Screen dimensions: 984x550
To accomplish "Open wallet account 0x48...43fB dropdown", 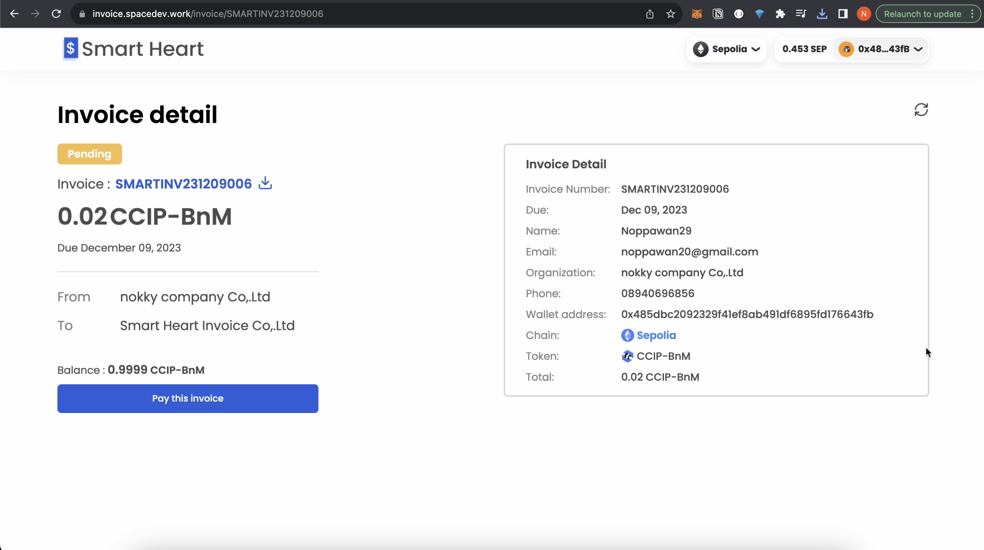I will click(x=881, y=49).
